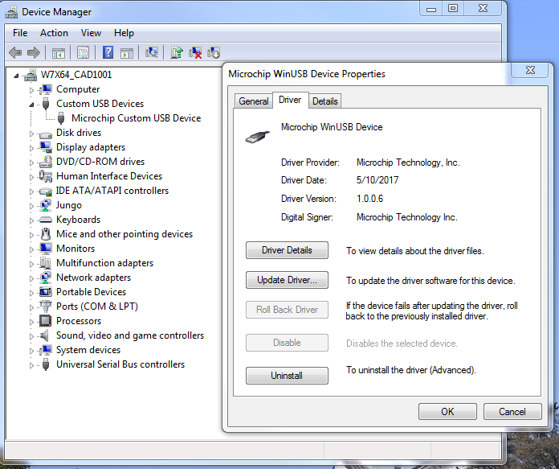Expand the Universal Serial Bus controllers node

[x=32, y=365]
